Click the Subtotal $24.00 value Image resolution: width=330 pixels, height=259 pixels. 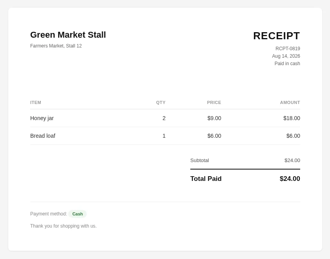292,161
